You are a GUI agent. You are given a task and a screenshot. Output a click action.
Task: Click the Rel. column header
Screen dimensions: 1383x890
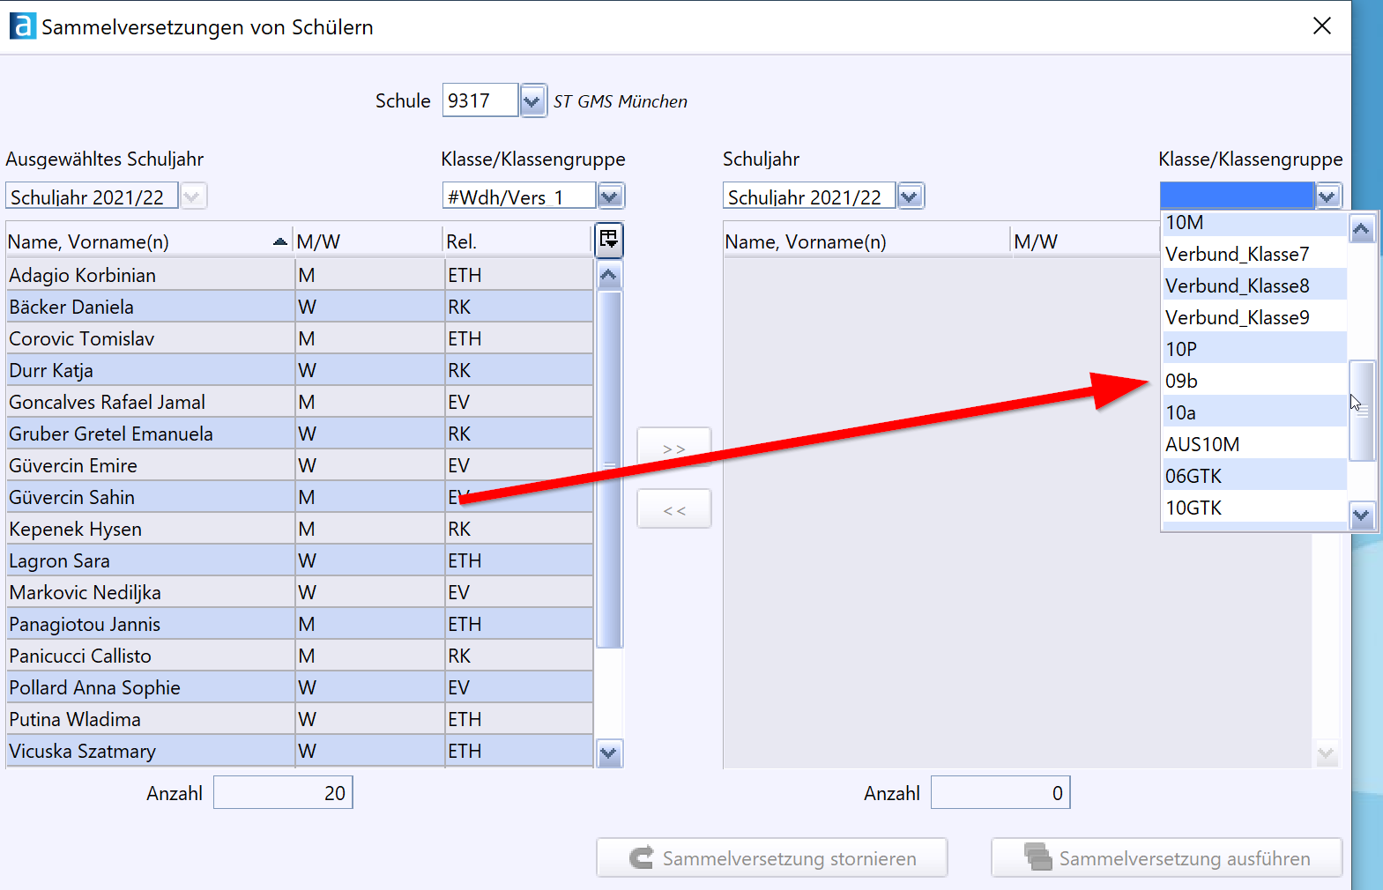click(x=517, y=241)
